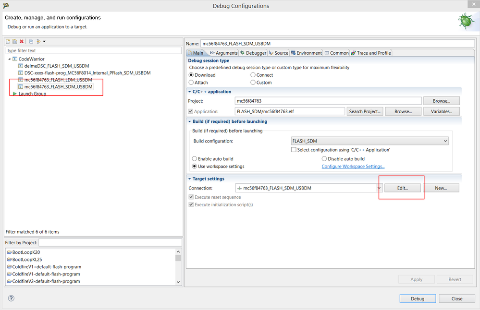Click the BootLoopKL25 folder icon

click(9, 260)
